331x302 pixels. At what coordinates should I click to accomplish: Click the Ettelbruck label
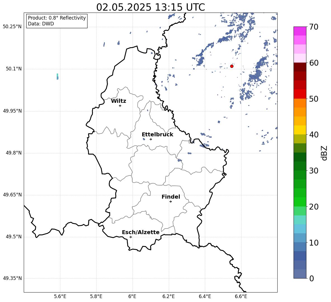click(157, 135)
